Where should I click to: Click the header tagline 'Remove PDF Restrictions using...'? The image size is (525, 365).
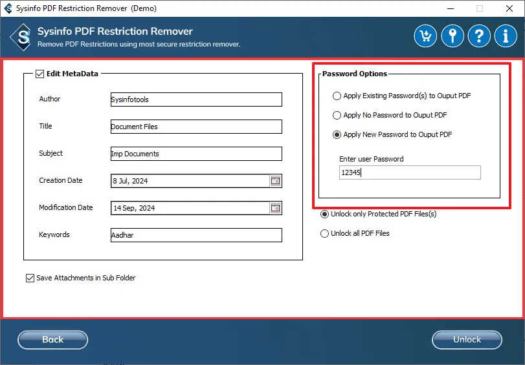point(139,44)
